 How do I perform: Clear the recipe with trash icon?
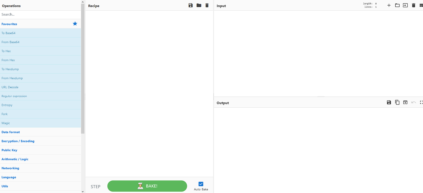pos(207,5)
